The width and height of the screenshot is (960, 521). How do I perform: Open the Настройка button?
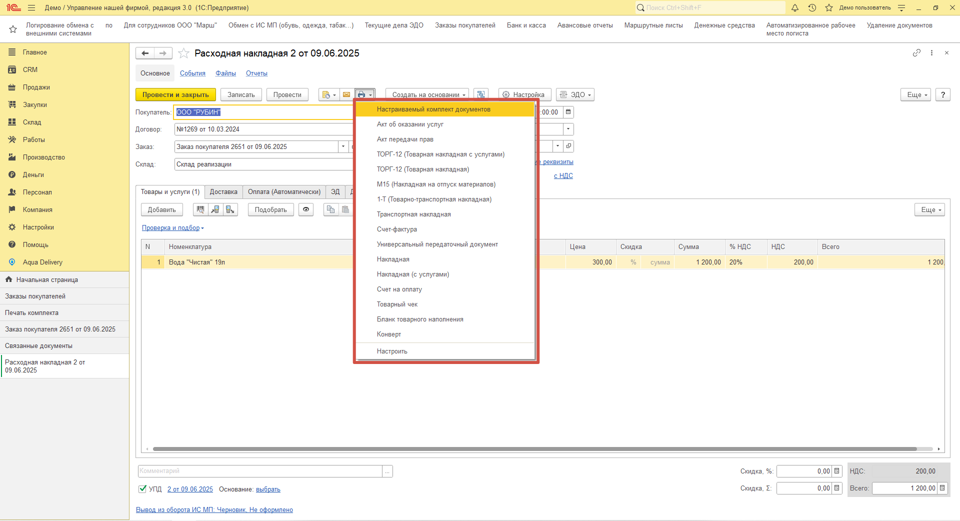click(524, 94)
